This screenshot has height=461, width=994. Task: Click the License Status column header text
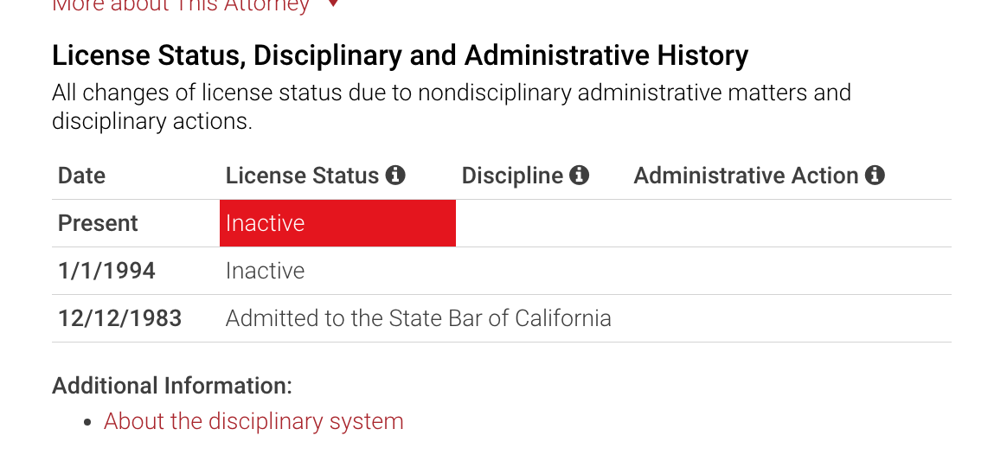tap(303, 176)
